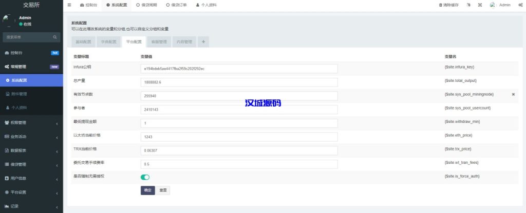Open 个人资料 in the left sidebar
The height and width of the screenshot is (213, 526).
tap(31, 108)
